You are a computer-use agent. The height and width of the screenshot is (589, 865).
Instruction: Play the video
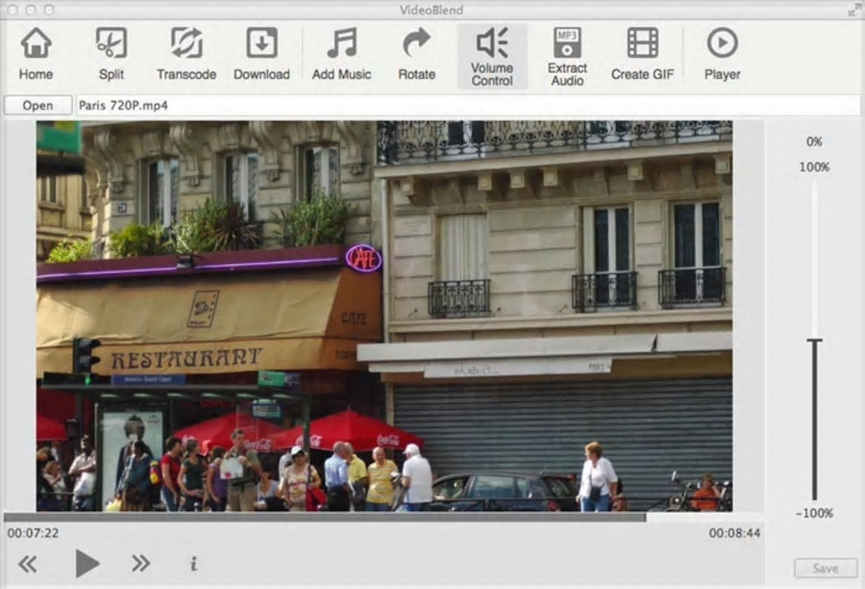click(87, 563)
